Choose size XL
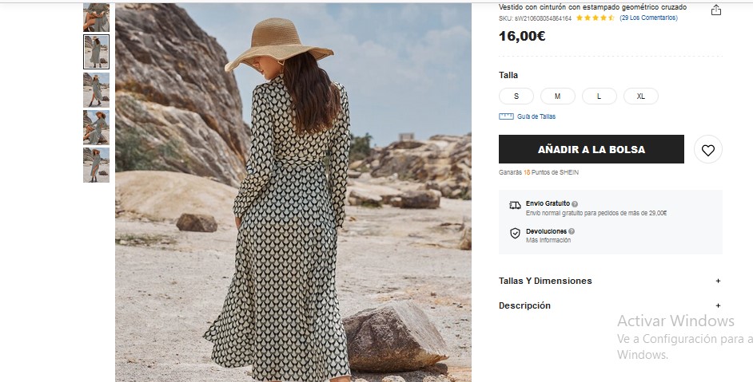Image resolution: width=753 pixels, height=382 pixels. pos(640,96)
